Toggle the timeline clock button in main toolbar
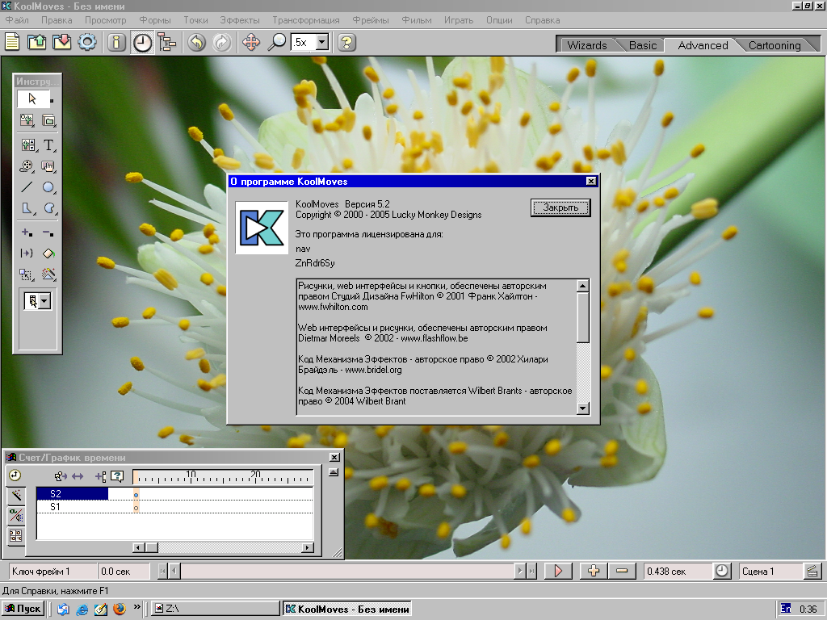The image size is (827, 620). (142, 43)
